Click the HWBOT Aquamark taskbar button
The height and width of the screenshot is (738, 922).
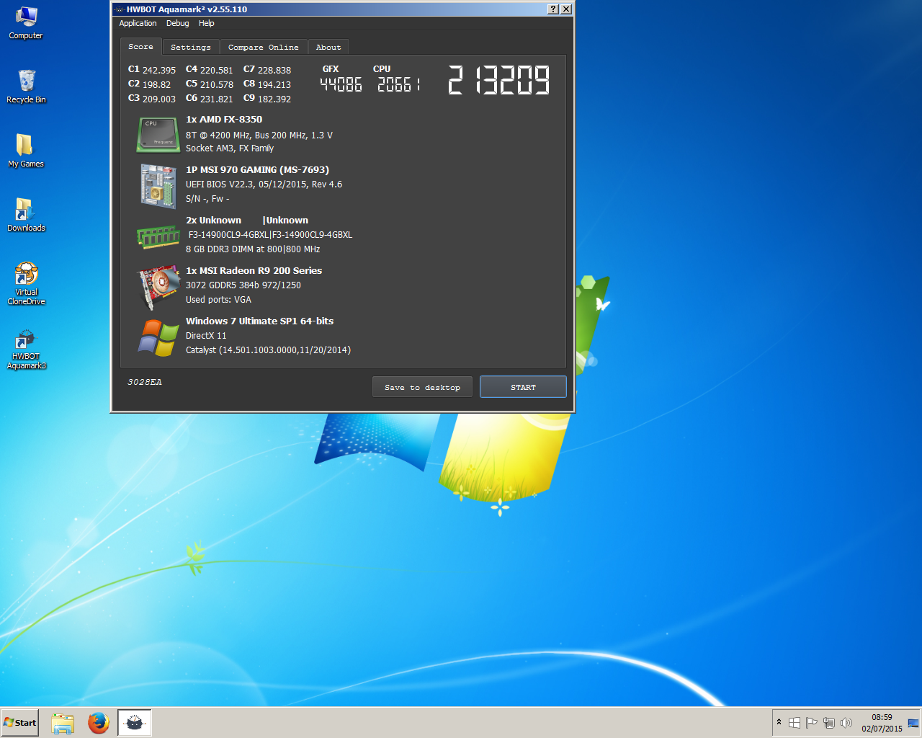pos(134,723)
